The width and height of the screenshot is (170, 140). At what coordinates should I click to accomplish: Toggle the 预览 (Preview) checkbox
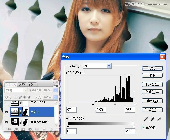144,127
